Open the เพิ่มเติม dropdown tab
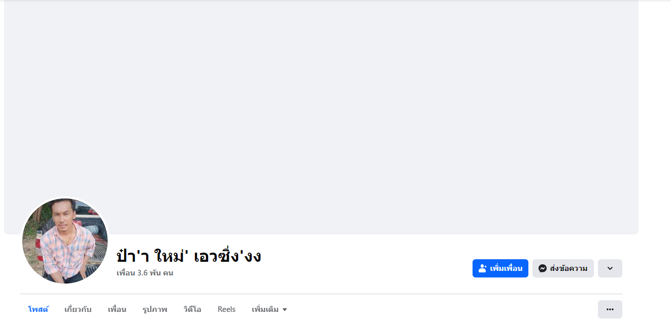This screenshot has height=320, width=671. (265, 309)
